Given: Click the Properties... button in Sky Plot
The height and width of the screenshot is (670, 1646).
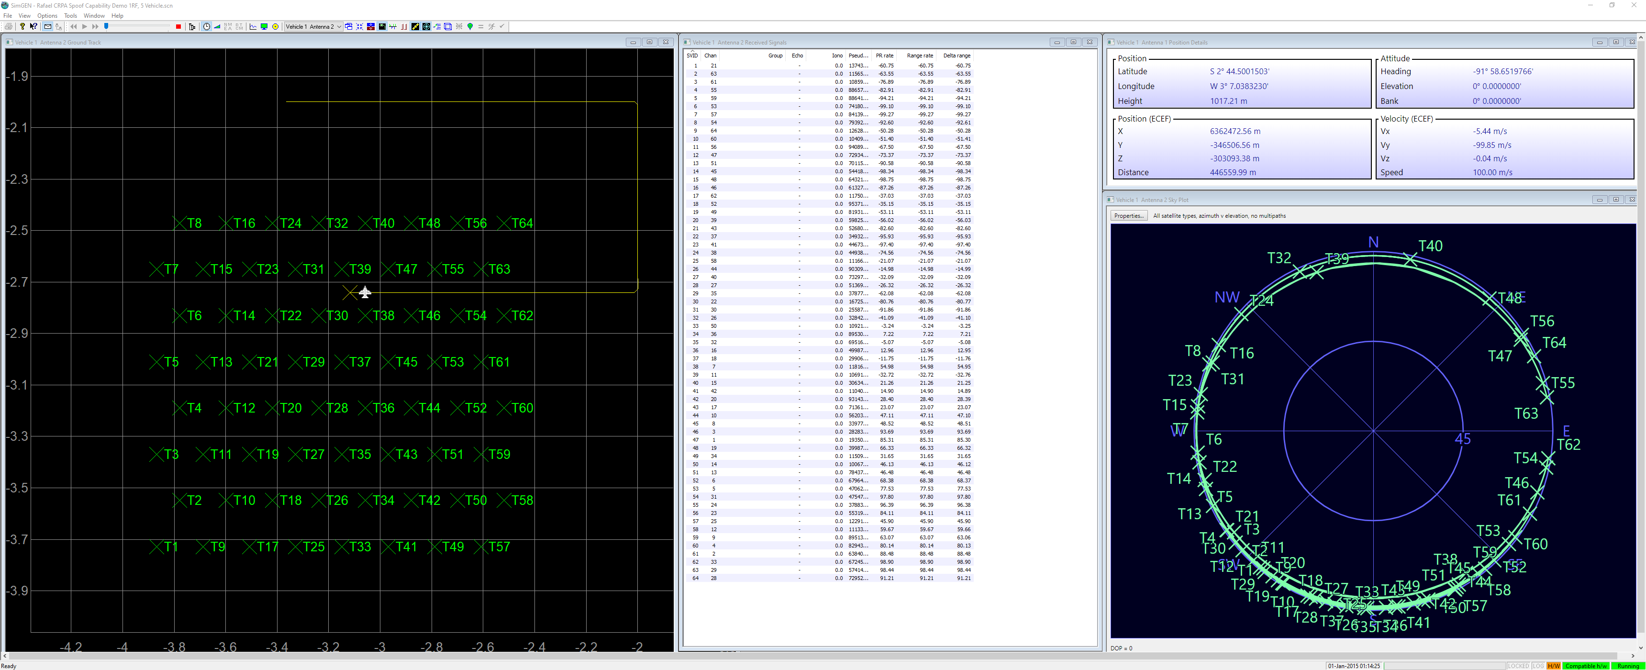Looking at the screenshot, I should [1128, 216].
